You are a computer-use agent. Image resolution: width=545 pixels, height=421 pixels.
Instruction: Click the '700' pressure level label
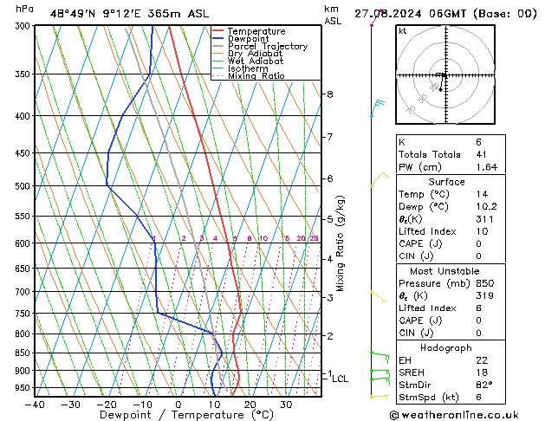(x=24, y=292)
